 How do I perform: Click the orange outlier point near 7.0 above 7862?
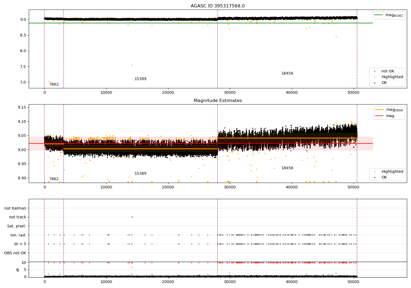point(48,81)
